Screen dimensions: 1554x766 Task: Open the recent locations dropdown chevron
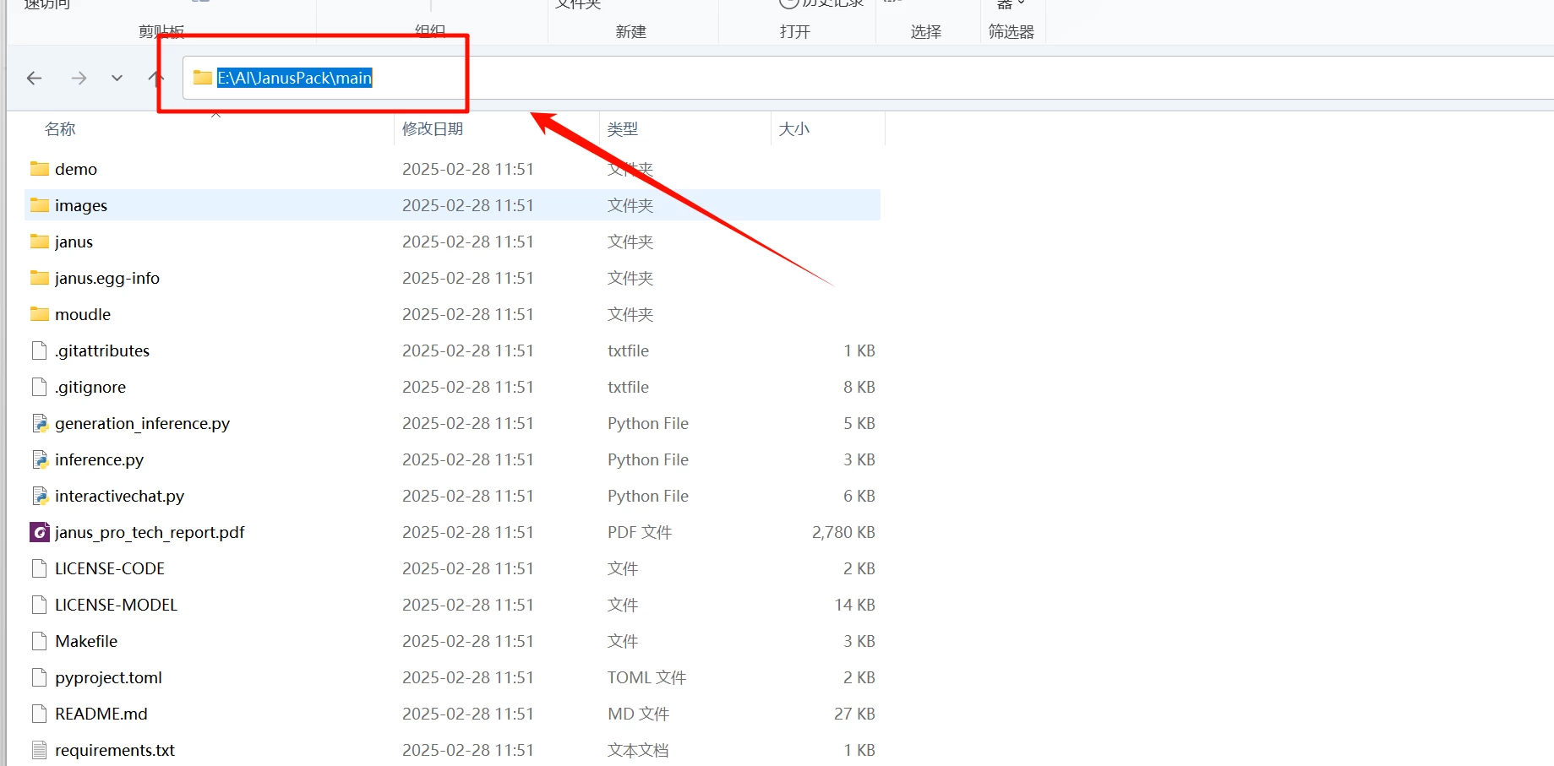click(117, 79)
